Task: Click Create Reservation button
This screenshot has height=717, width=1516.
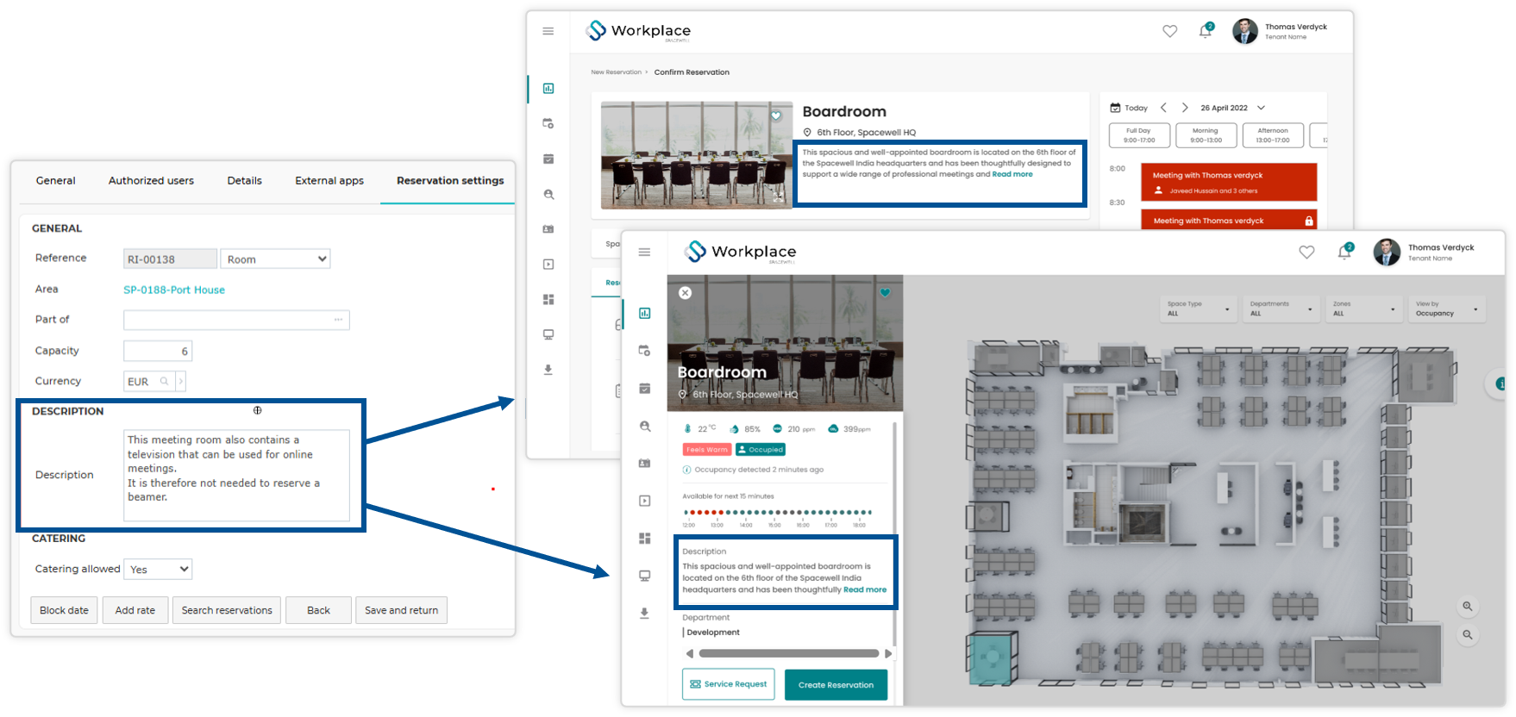Action: pyautogui.click(x=836, y=684)
